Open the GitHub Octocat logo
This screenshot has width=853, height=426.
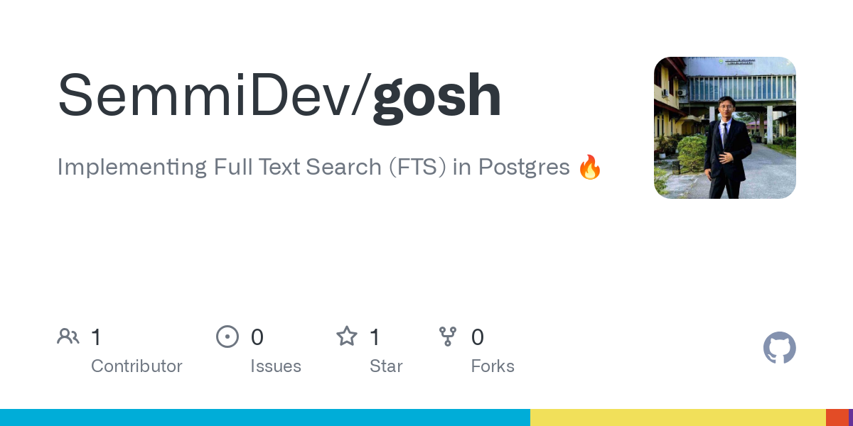779,348
